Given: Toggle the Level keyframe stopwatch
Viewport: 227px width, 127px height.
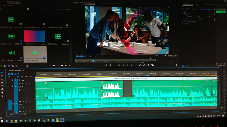Looking at the screenshot, I should click(x=187, y=19).
